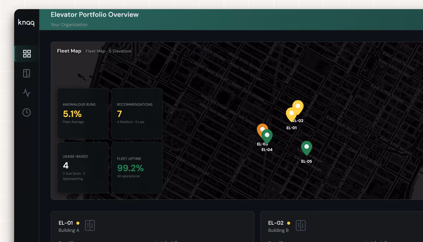The image size is (423, 242).
Task: Open the EL-02 Building B card
Action: point(342,227)
